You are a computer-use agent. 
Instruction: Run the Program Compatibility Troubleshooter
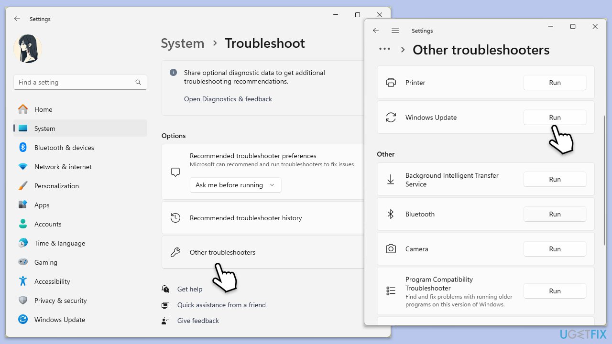(555, 291)
